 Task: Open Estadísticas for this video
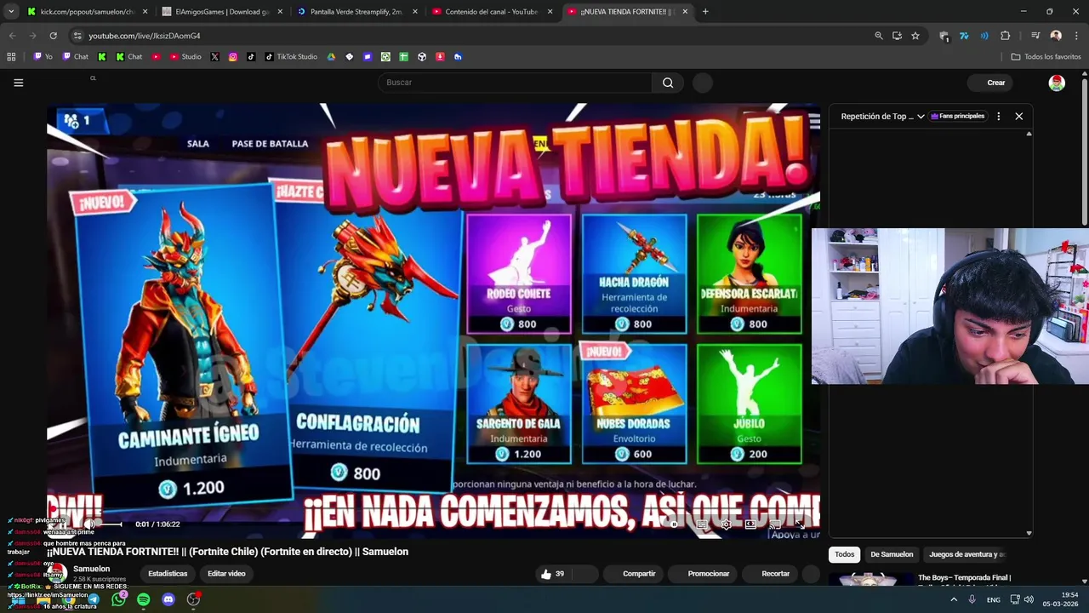(168, 574)
